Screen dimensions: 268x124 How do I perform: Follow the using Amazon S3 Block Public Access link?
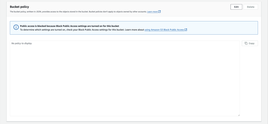(x=164, y=30)
